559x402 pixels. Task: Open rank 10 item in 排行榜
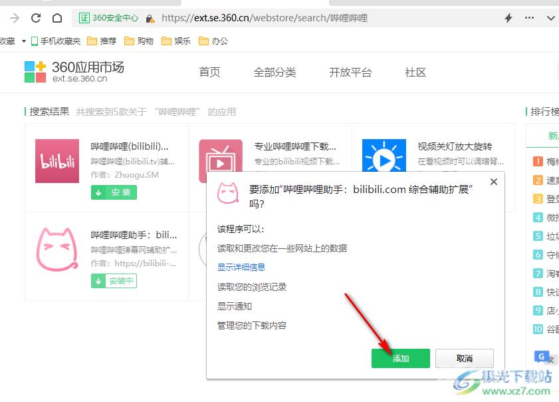546,329
